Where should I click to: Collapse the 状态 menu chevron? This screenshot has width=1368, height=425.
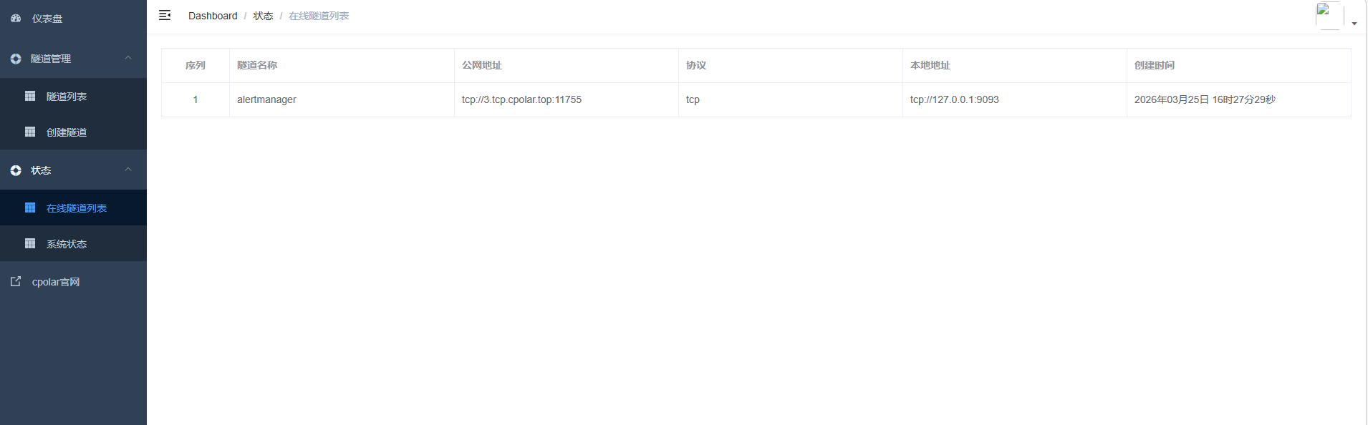tap(128, 170)
